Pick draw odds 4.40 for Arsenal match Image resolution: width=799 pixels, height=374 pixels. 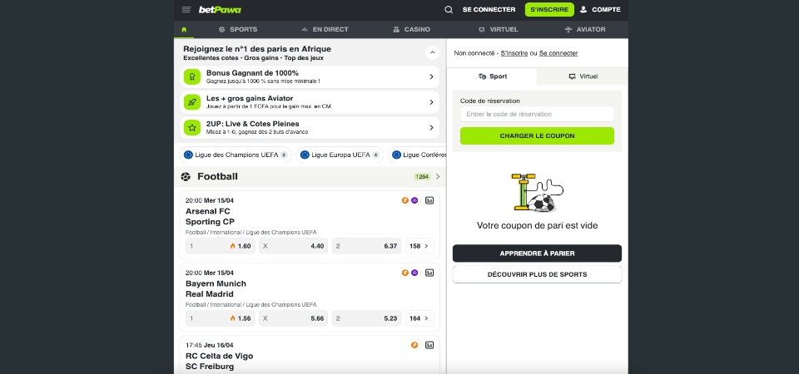tap(294, 246)
